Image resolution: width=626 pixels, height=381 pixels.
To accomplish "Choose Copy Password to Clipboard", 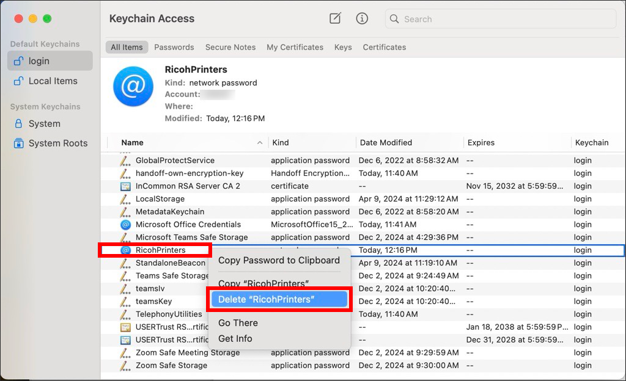I will click(x=279, y=260).
